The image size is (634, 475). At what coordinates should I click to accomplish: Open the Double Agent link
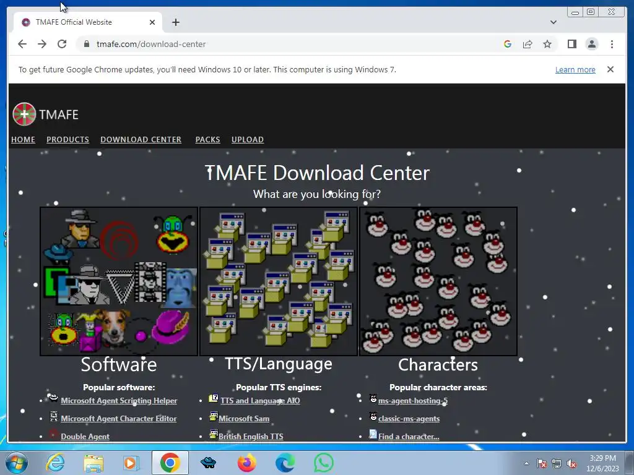tap(85, 436)
